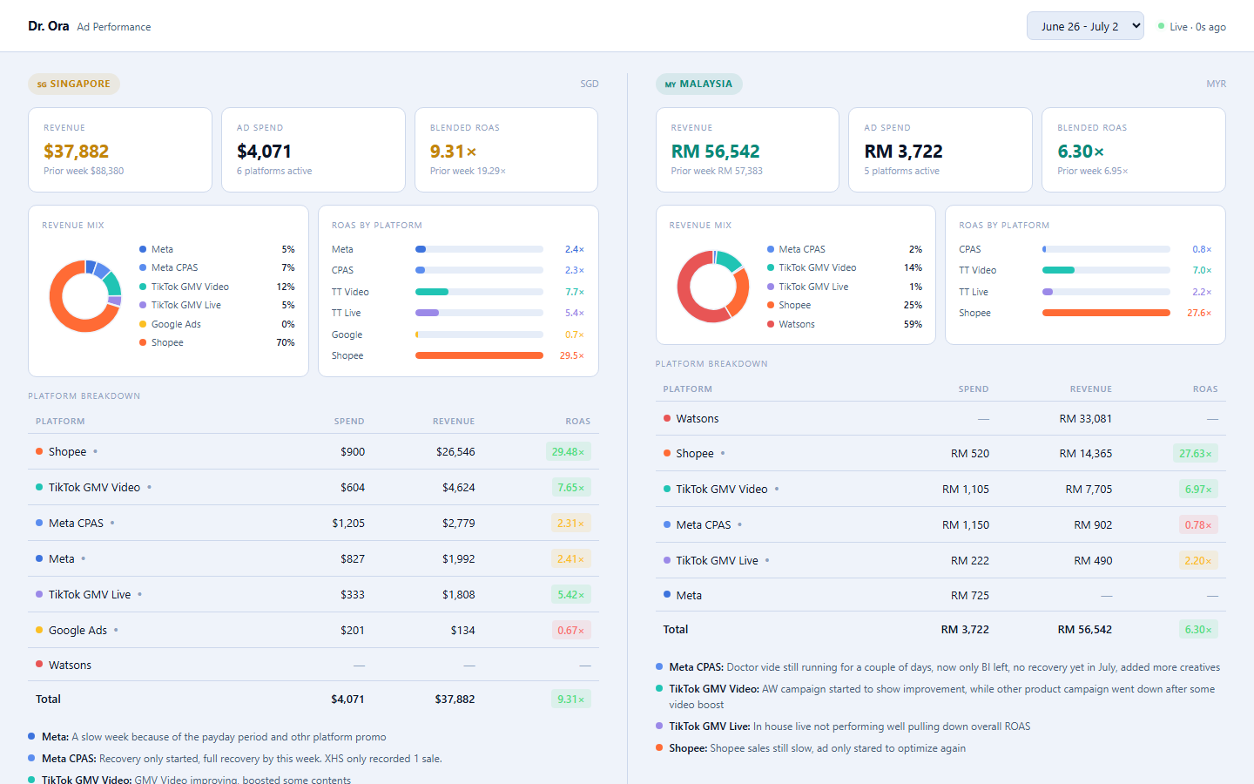This screenshot has height=784, width=1254.
Task: Click the 0.78× ROAS badge in Malaysia
Action: (1199, 524)
